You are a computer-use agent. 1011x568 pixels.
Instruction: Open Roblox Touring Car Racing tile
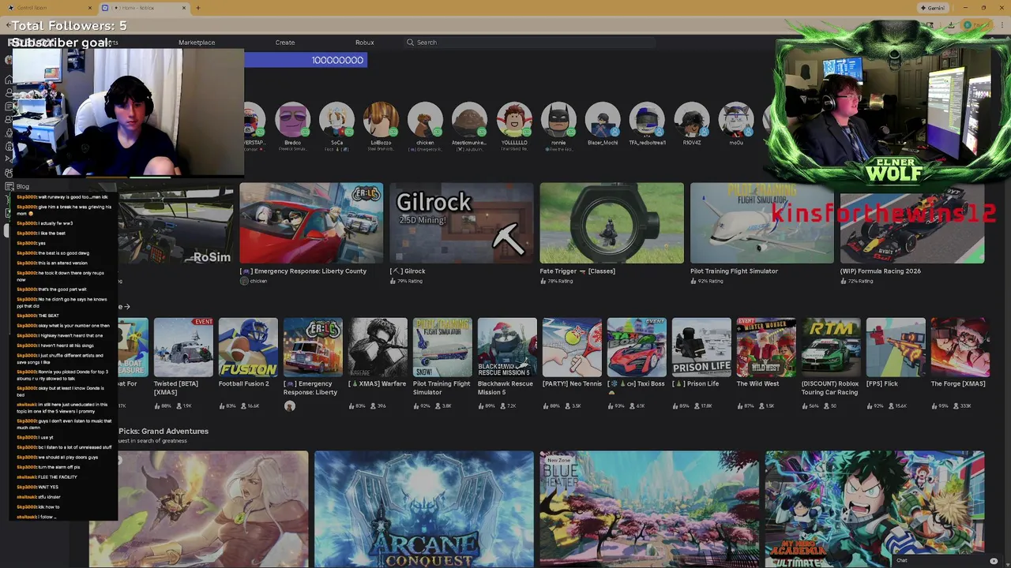tap(831, 347)
